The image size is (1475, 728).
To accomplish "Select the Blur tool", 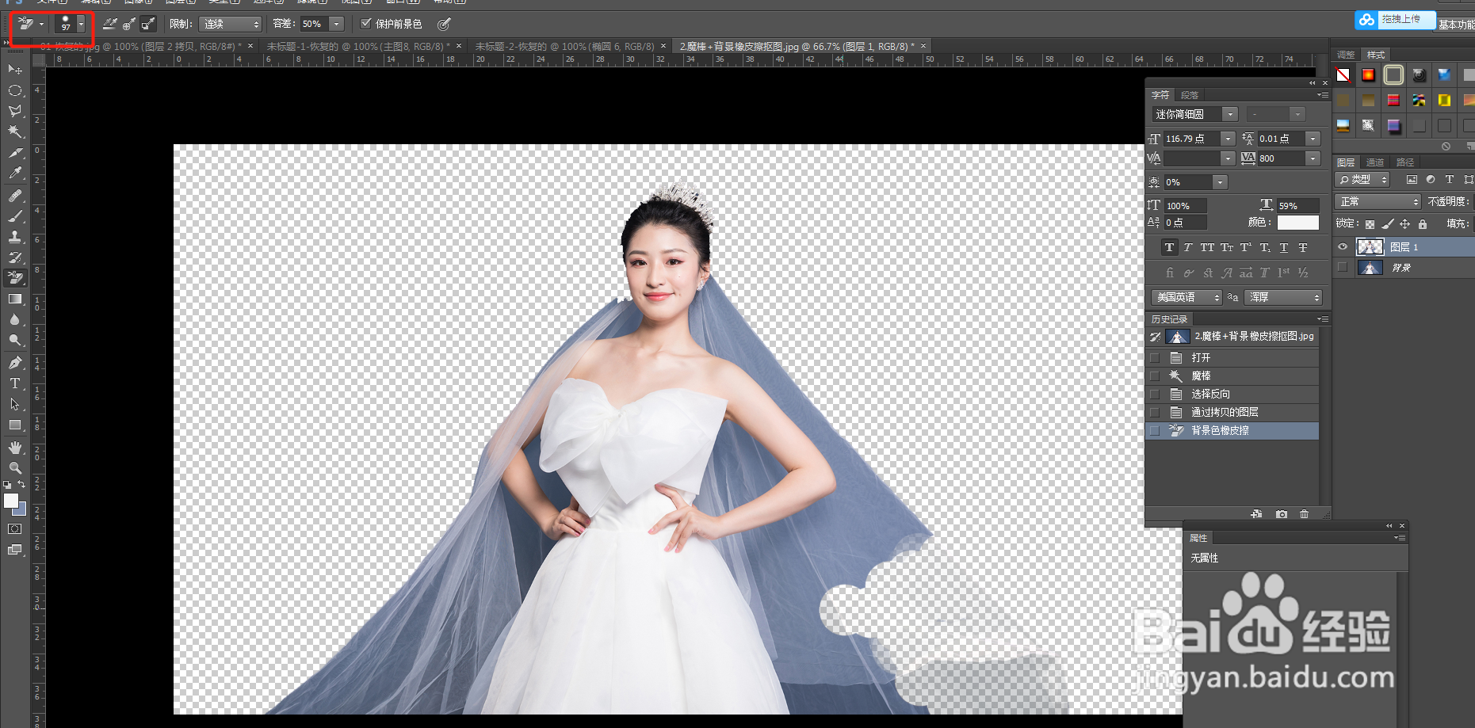I will [x=15, y=319].
